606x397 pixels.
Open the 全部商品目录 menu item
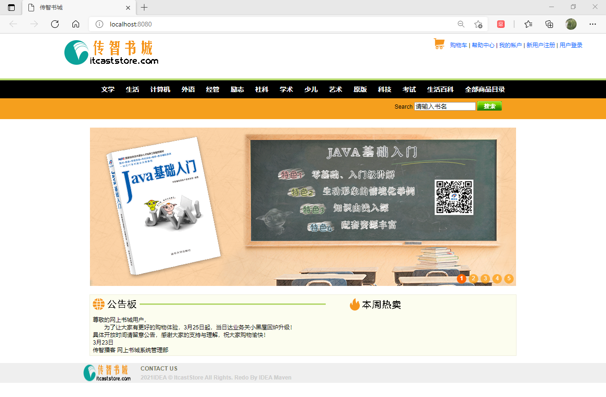[485, 89]
